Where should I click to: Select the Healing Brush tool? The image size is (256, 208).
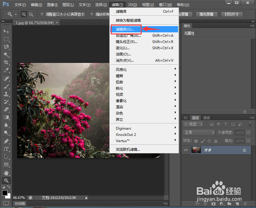click(x=6, y=79)
